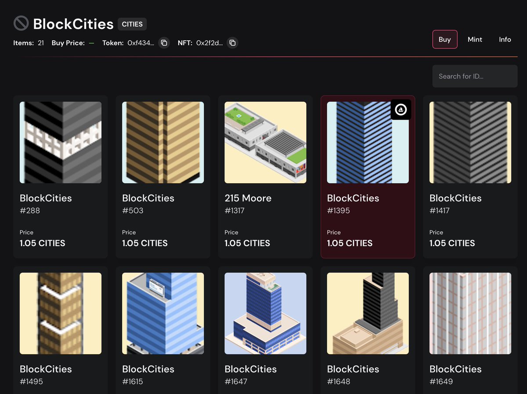Click the Token address text 0xf434
This screenshot has height=394, width=527.
(141, 43)
